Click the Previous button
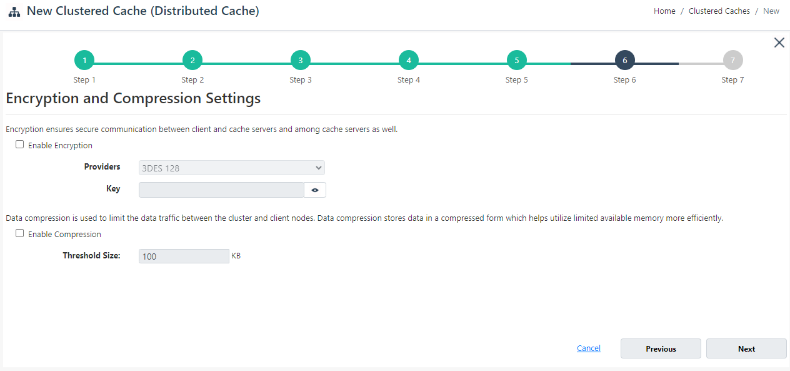This screenshot has height=371, width=790. point(661,348)
